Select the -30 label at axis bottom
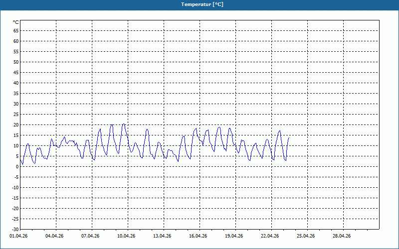Image resolution: width=399 pixels, height=249 pixels. pyautogui.click(x=15, y=229)
